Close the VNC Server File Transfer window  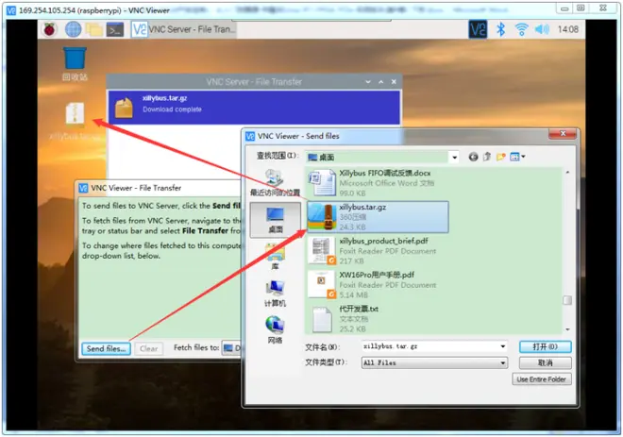pyautogui.click(x=394, y=82)
